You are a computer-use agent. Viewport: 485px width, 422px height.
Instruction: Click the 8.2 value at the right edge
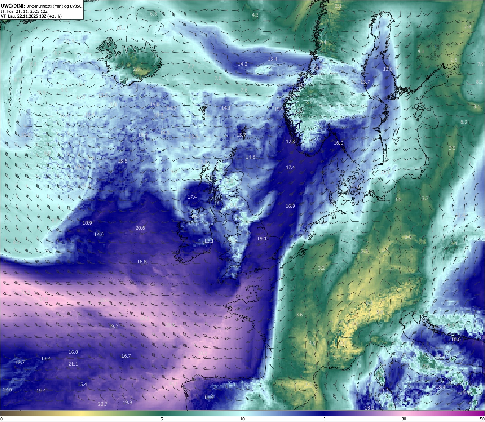[x=479, y=82]
